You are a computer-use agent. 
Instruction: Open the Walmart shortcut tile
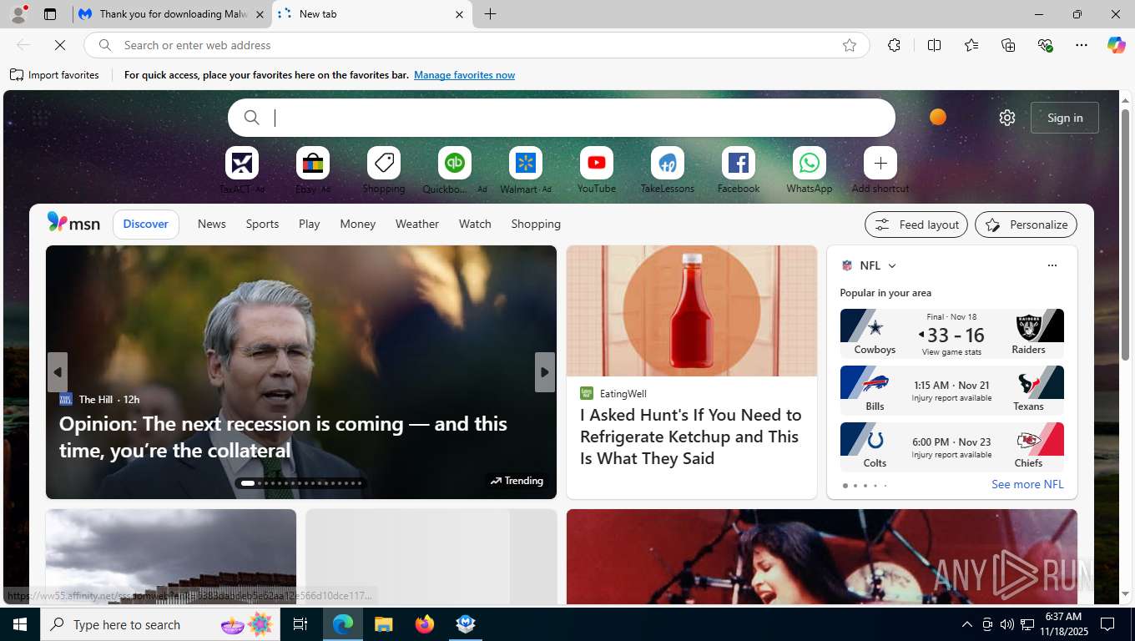click(526, 163)
